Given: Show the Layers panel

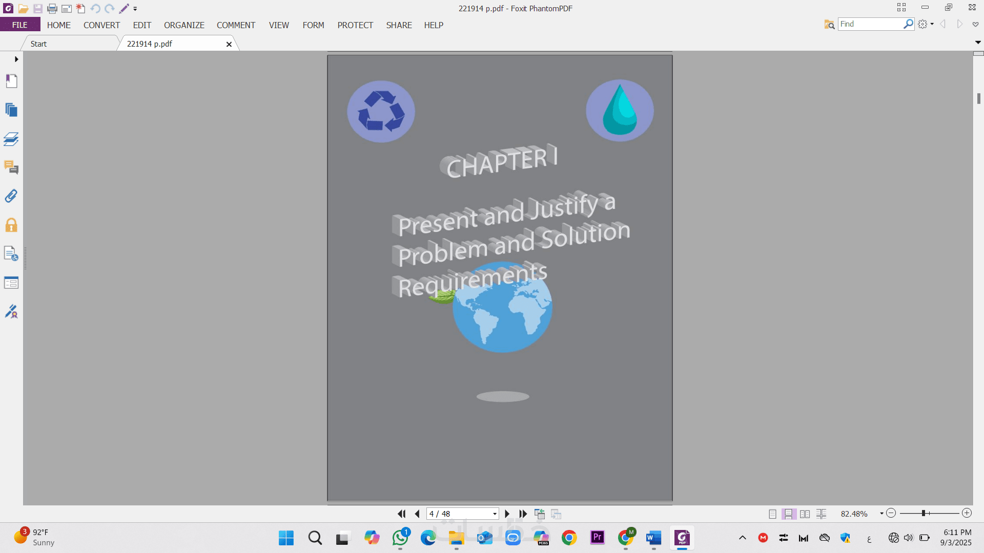Looking at the screenshot, I should coord(11,139).
